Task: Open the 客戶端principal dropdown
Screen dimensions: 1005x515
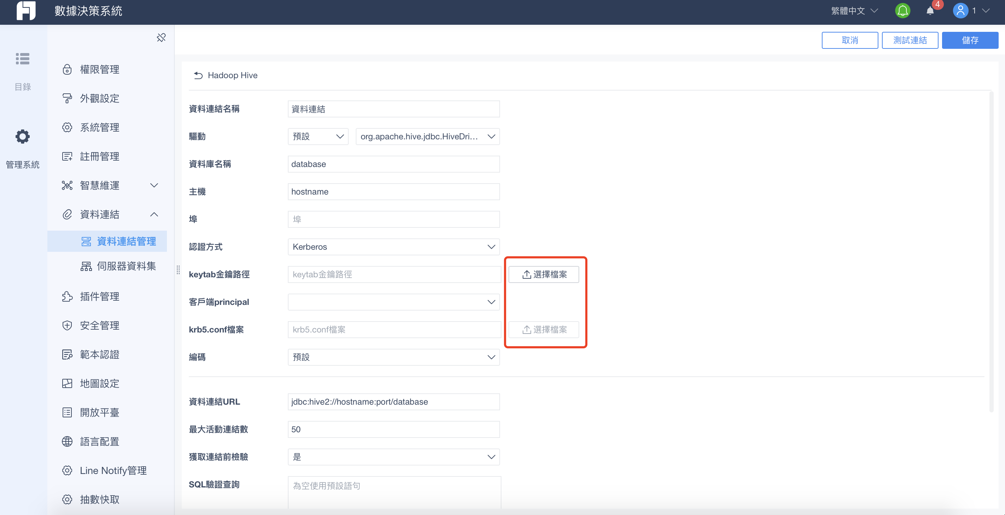Action: coord(394,302)
